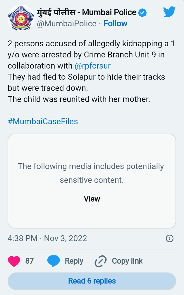The image size is (184, 295).
Task: Follow the MumbaiPolice account
Action: [x=115, y=23]
